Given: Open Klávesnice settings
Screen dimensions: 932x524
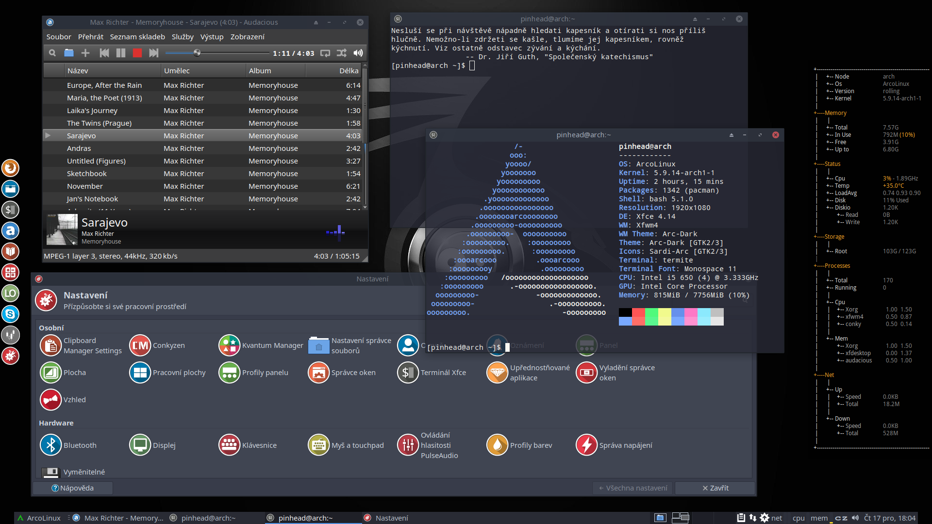Looking at the screenshot, I should pos(248,445).
